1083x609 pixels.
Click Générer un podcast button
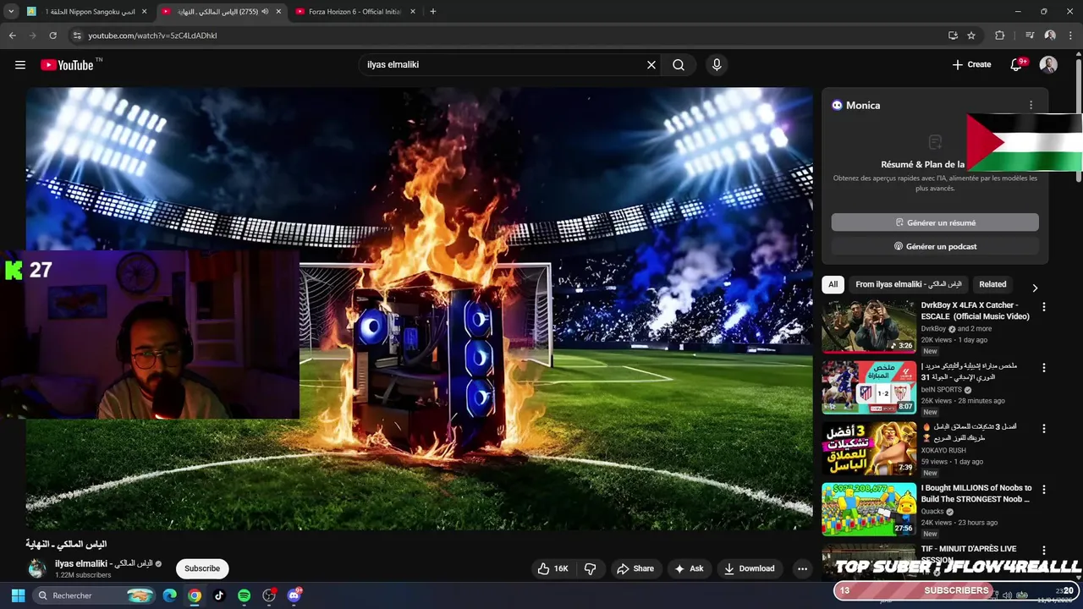[x=935, y=246]
